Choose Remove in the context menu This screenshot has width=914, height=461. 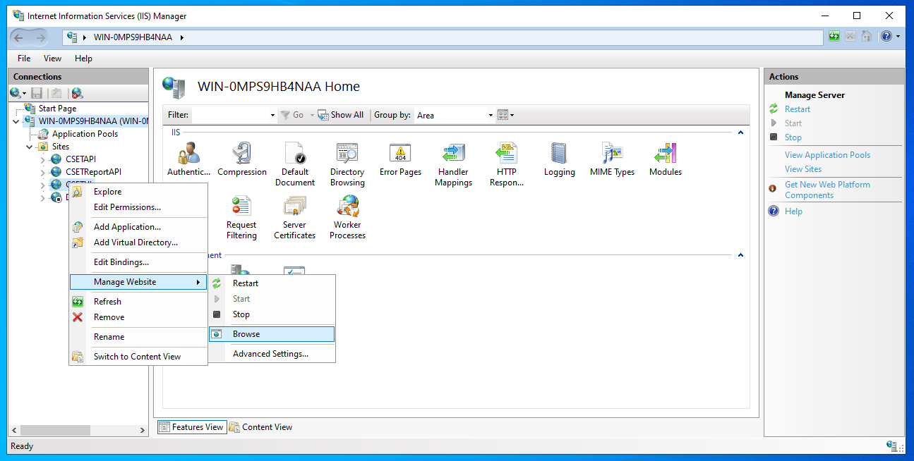pyautogui.click(x=138, y=317)
